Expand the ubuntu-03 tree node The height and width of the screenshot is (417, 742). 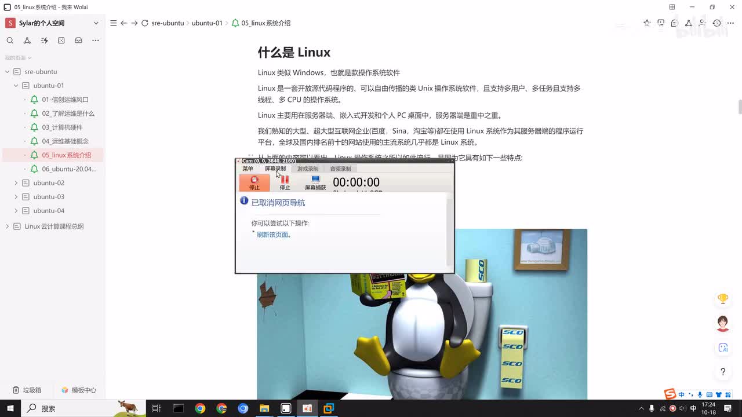16,197
